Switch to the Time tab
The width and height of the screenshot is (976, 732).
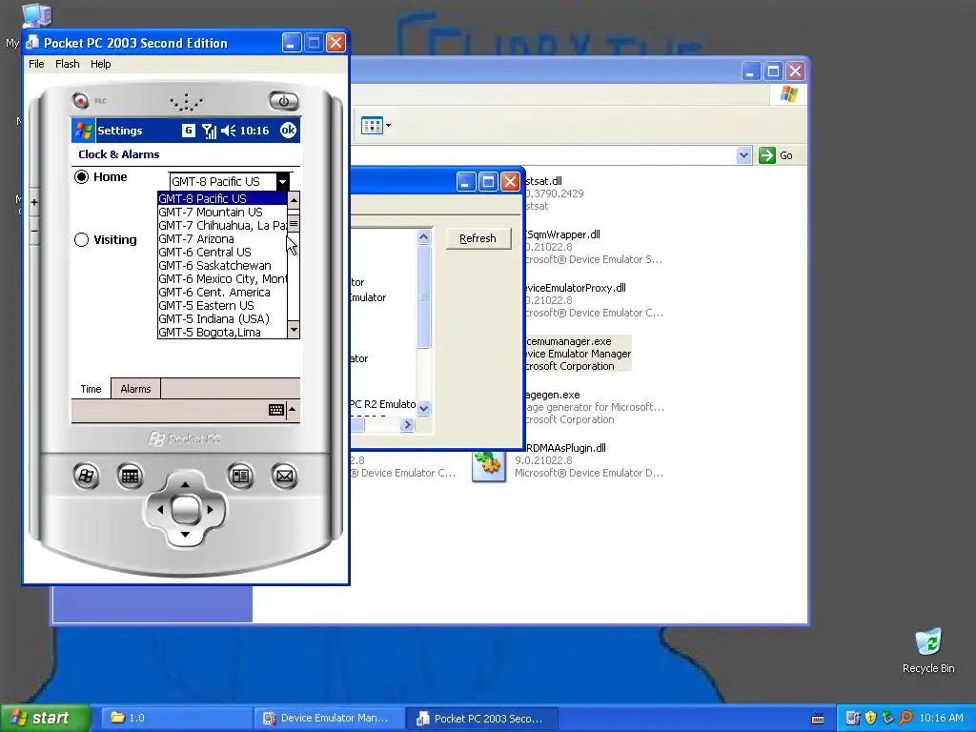pyautogui.click(x=91, y=389)
